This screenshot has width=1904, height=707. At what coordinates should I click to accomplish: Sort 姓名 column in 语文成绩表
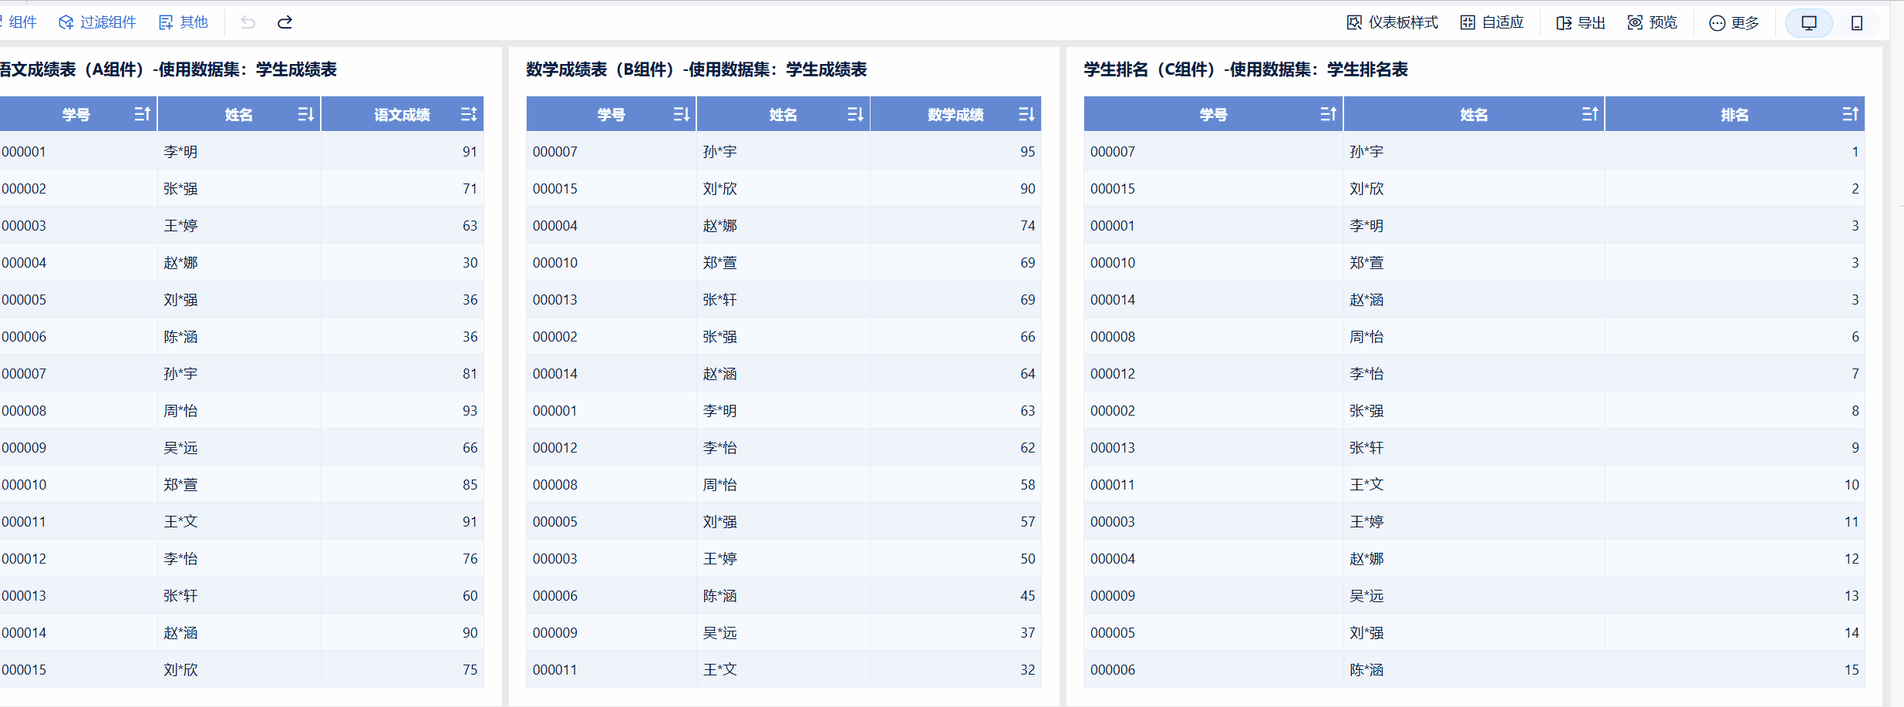[305, 114]
